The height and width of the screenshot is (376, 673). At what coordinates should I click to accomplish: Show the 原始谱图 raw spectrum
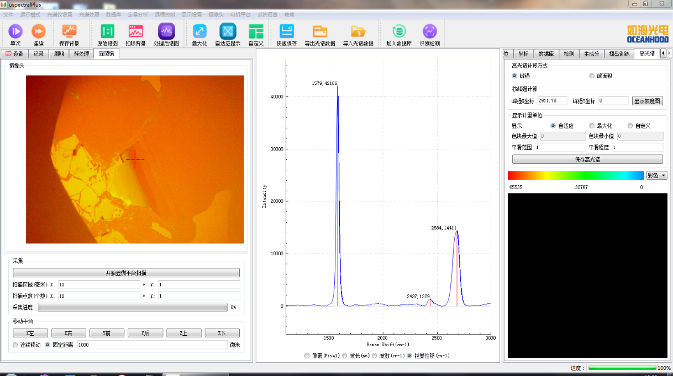107,31
